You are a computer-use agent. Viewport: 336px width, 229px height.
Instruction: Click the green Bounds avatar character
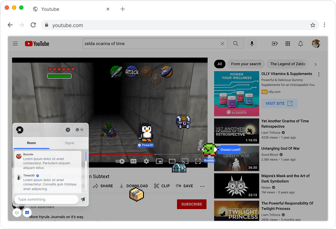coord(209,150)
